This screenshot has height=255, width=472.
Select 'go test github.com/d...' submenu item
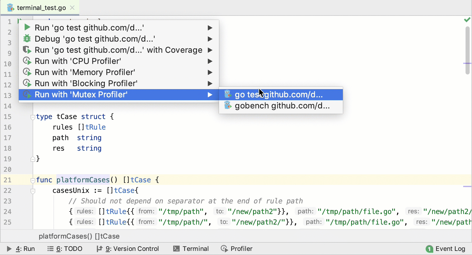pyautogui.click(x=279, y=95)
